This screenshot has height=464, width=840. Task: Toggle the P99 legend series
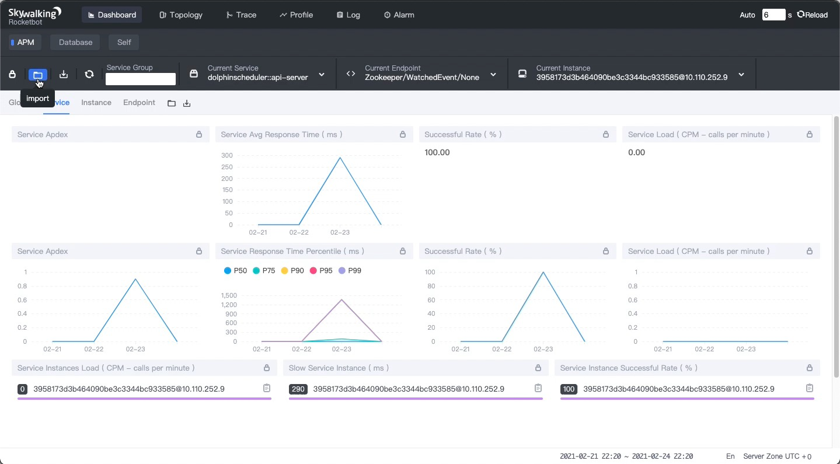tap(350, 271)
